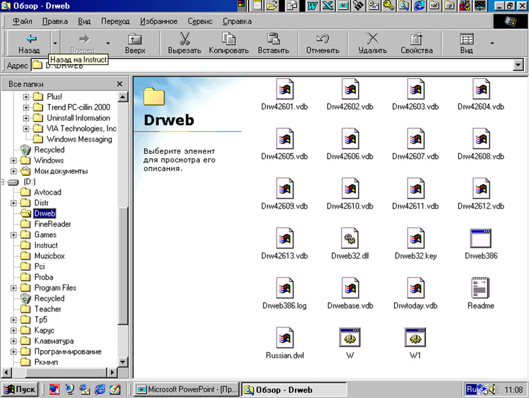
Task: Open the Вид menu in menu bar
Action: point(84,21)
